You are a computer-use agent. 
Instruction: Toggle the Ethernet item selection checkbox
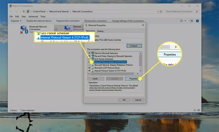56,29
